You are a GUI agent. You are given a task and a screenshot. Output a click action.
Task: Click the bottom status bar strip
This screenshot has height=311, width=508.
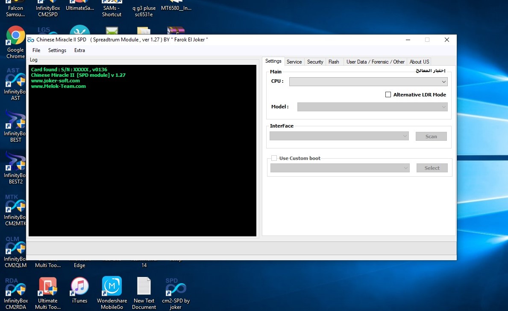click(241, 248)
